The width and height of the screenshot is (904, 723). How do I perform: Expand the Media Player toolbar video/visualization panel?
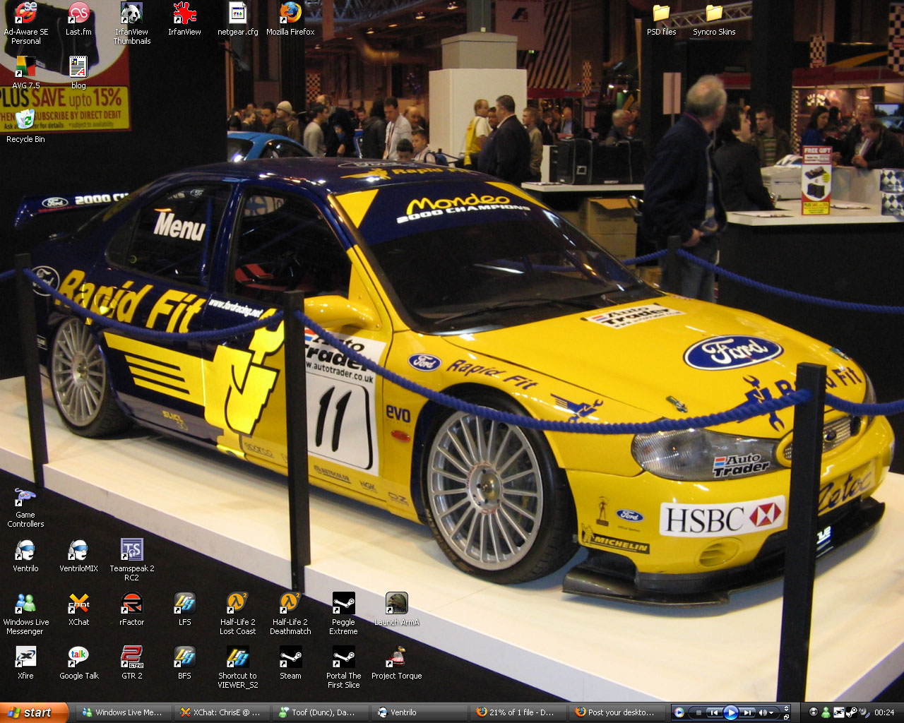click(x=786, y=708)
